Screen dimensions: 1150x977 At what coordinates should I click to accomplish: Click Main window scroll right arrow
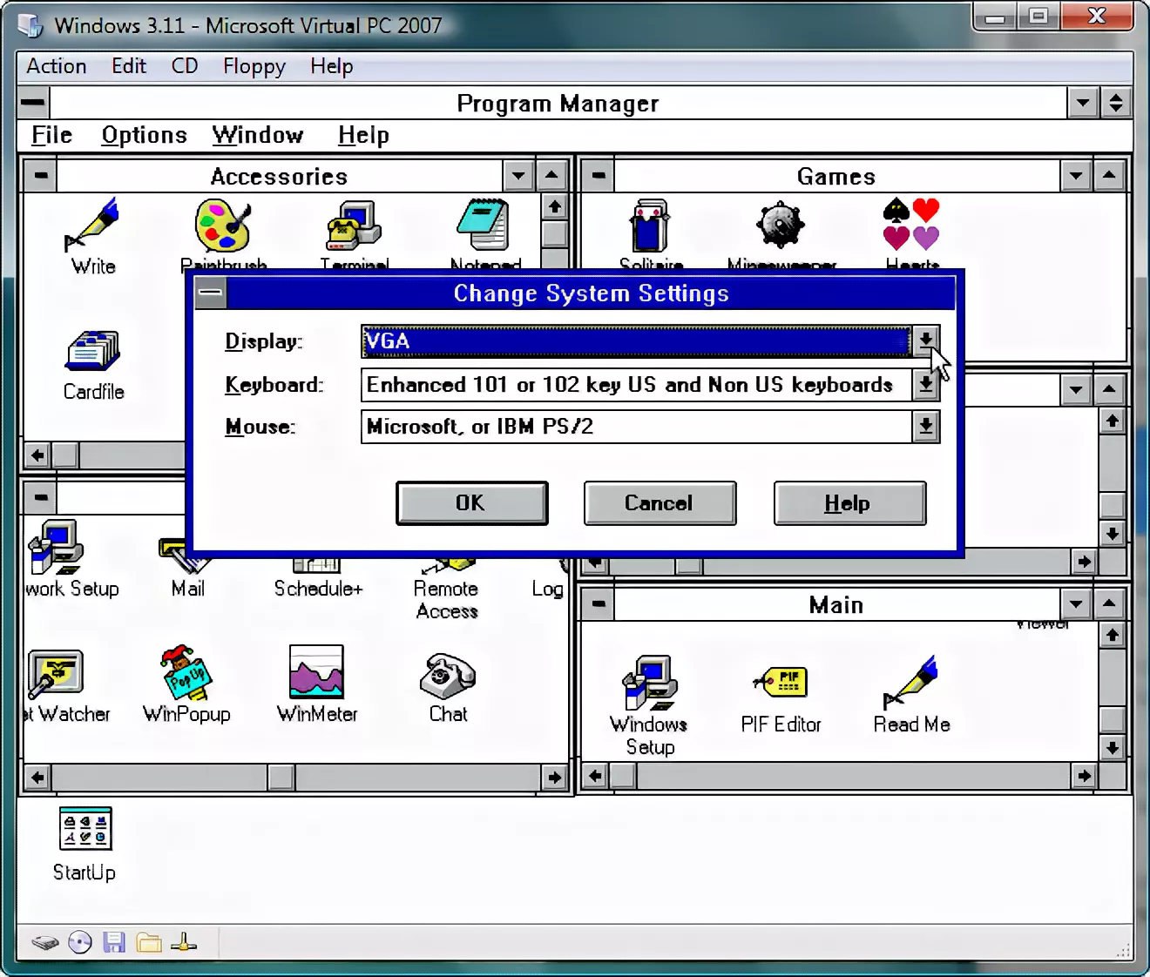(1084, 776)
